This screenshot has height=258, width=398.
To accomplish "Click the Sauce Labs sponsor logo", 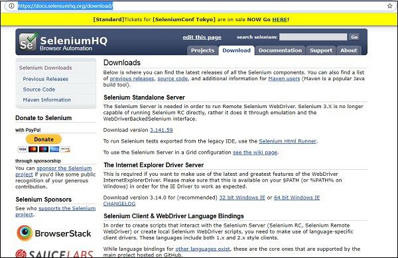I will (54, 253).
